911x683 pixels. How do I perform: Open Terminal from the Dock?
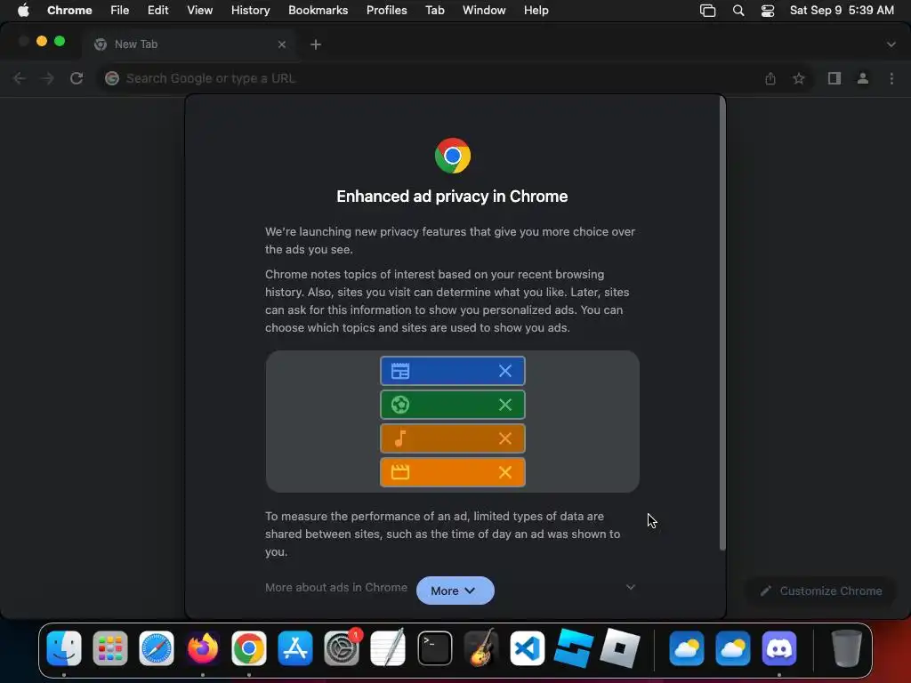click(434, 648)
